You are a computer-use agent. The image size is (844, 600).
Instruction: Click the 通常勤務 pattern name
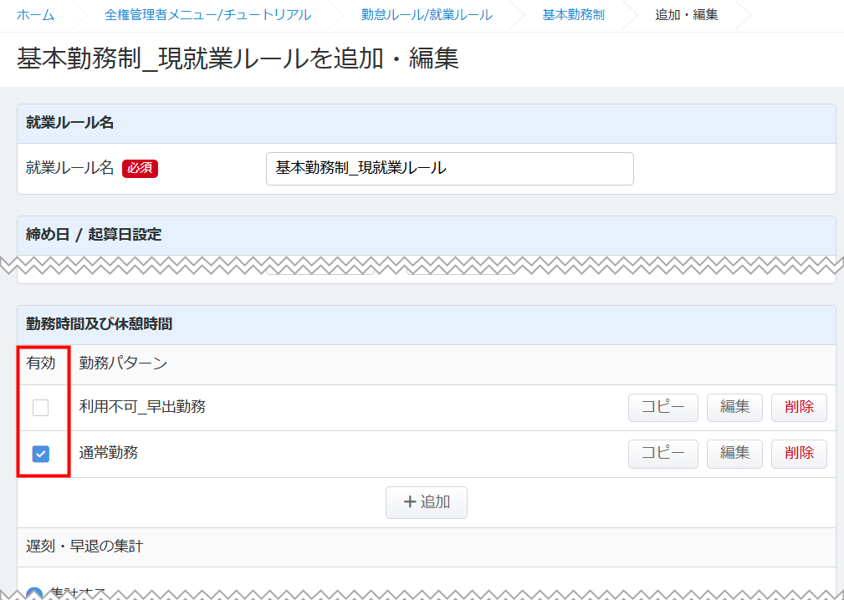(109, 453)
